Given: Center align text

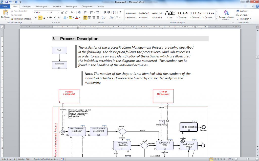Looking at the screenshot, I should click(x=89, y=17).
